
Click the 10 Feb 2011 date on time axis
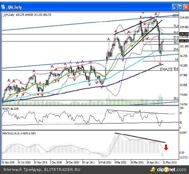tap(105, 162)
